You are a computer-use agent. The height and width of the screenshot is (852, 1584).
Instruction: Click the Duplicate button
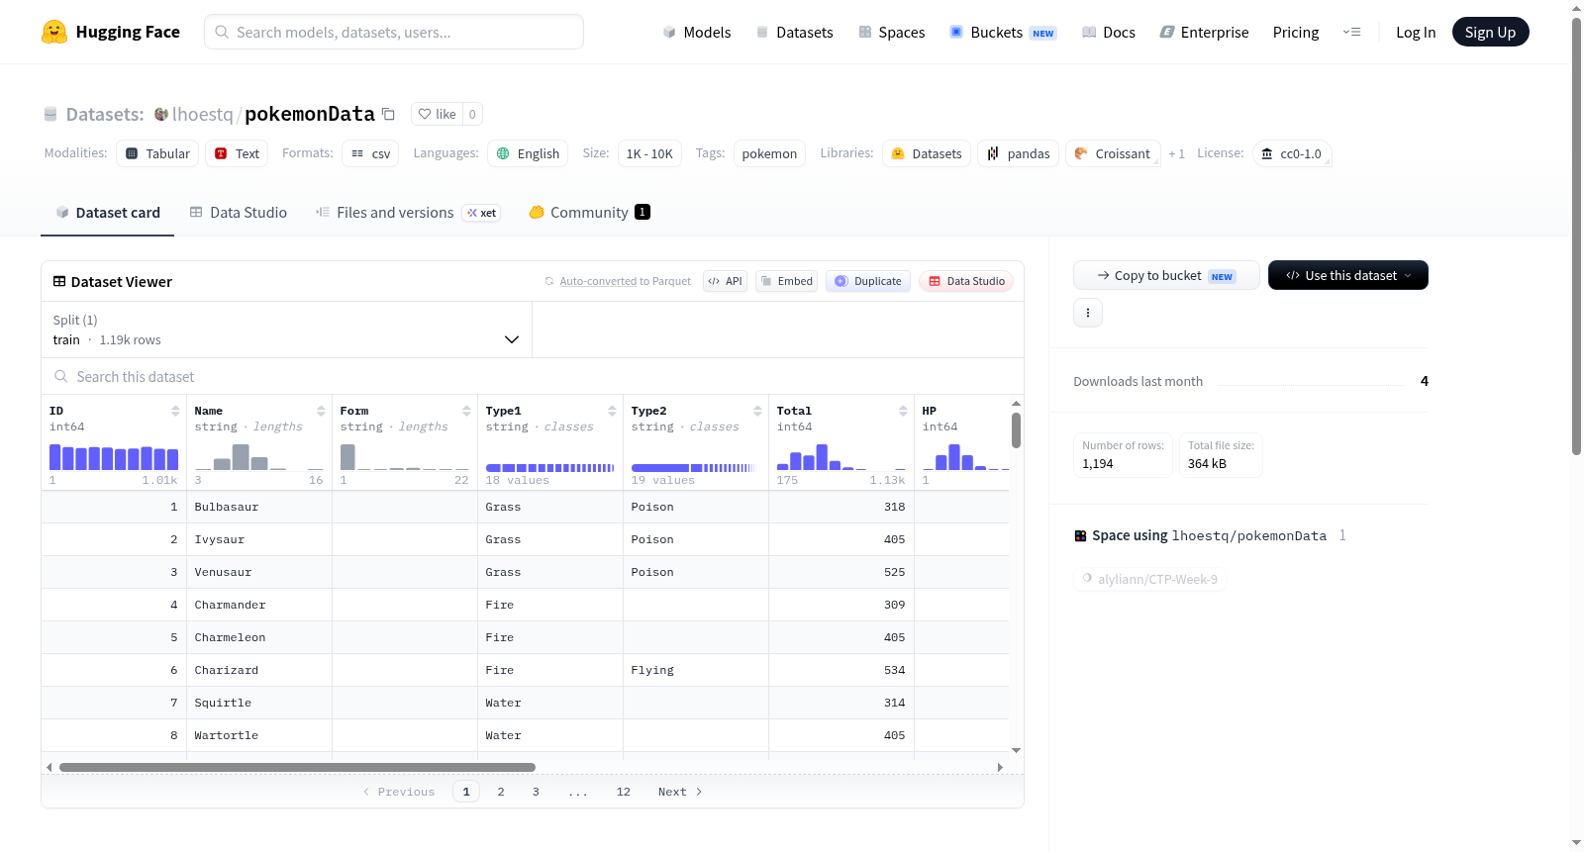click(868, 281)
